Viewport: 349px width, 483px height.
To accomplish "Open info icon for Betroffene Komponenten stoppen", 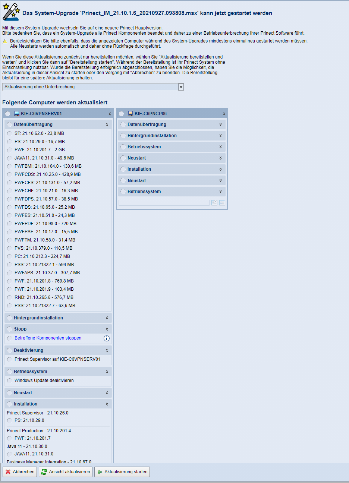I will pyautogui.click(x=107, y=338).
